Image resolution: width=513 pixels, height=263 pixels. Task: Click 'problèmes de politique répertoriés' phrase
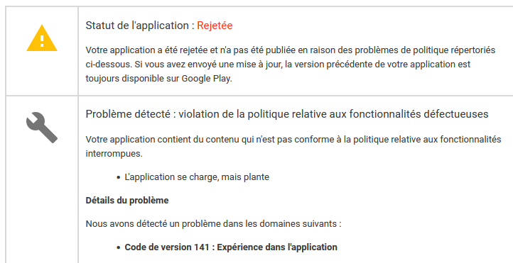pos(425,50)
